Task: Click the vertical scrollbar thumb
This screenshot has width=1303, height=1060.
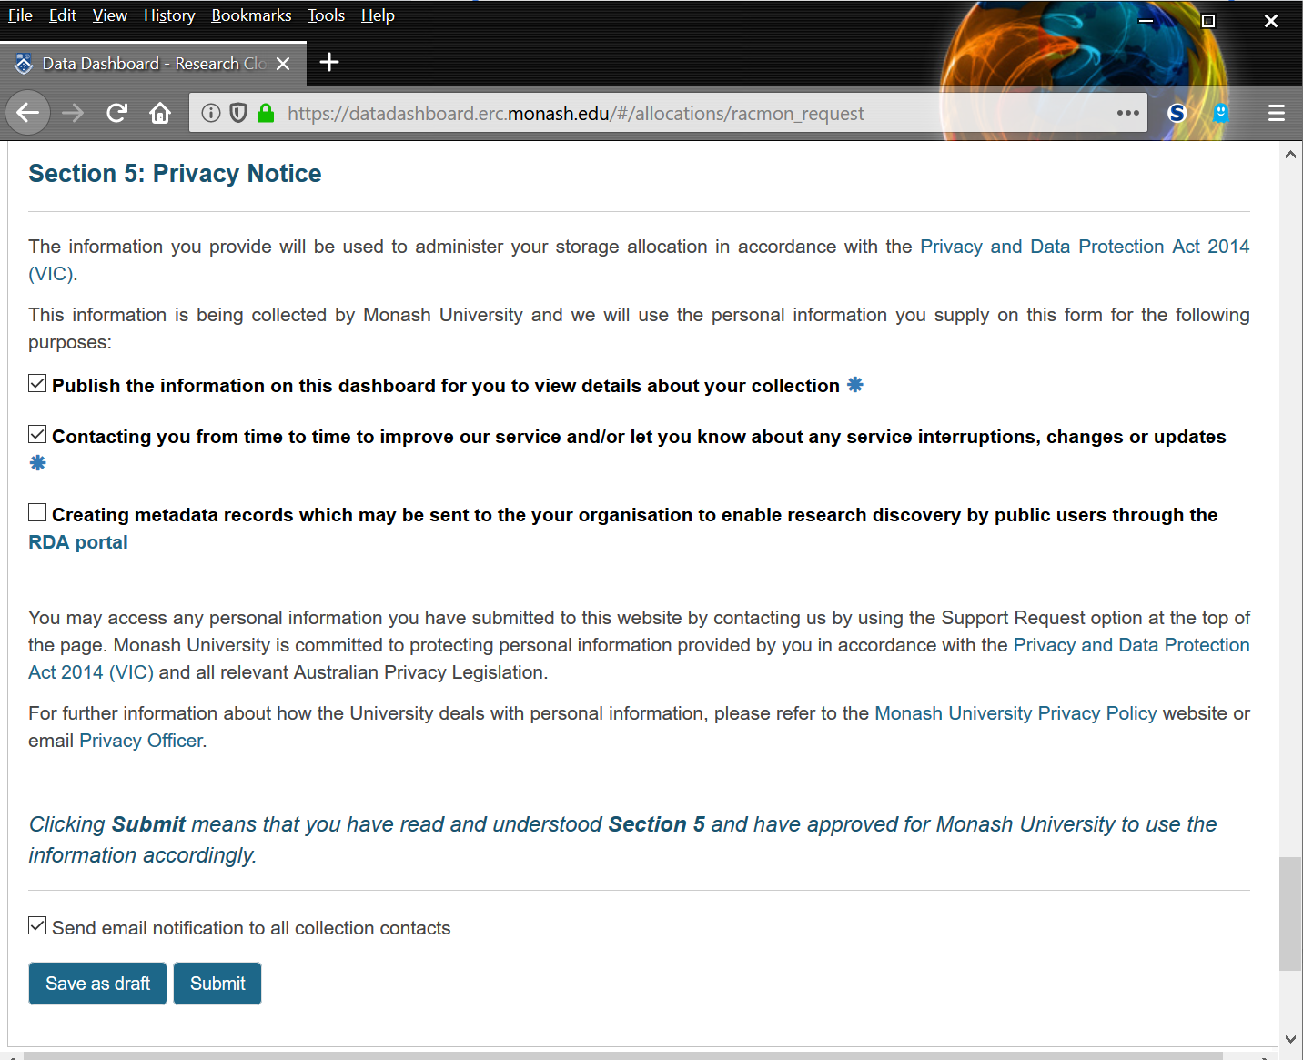Action: click(x=1290, y=914)
